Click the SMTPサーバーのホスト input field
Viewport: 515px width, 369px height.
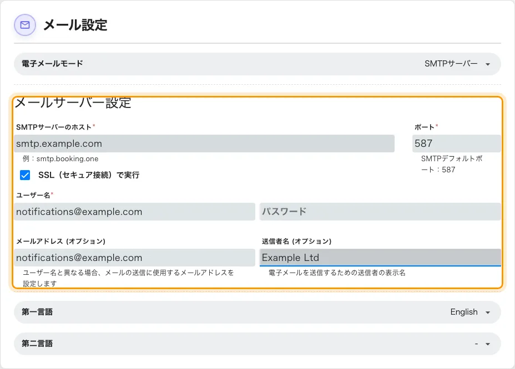[x=204, y=143]
